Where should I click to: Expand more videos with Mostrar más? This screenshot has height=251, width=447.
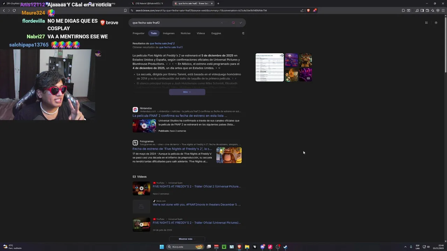pyautogui.click(x=187, y=239)
